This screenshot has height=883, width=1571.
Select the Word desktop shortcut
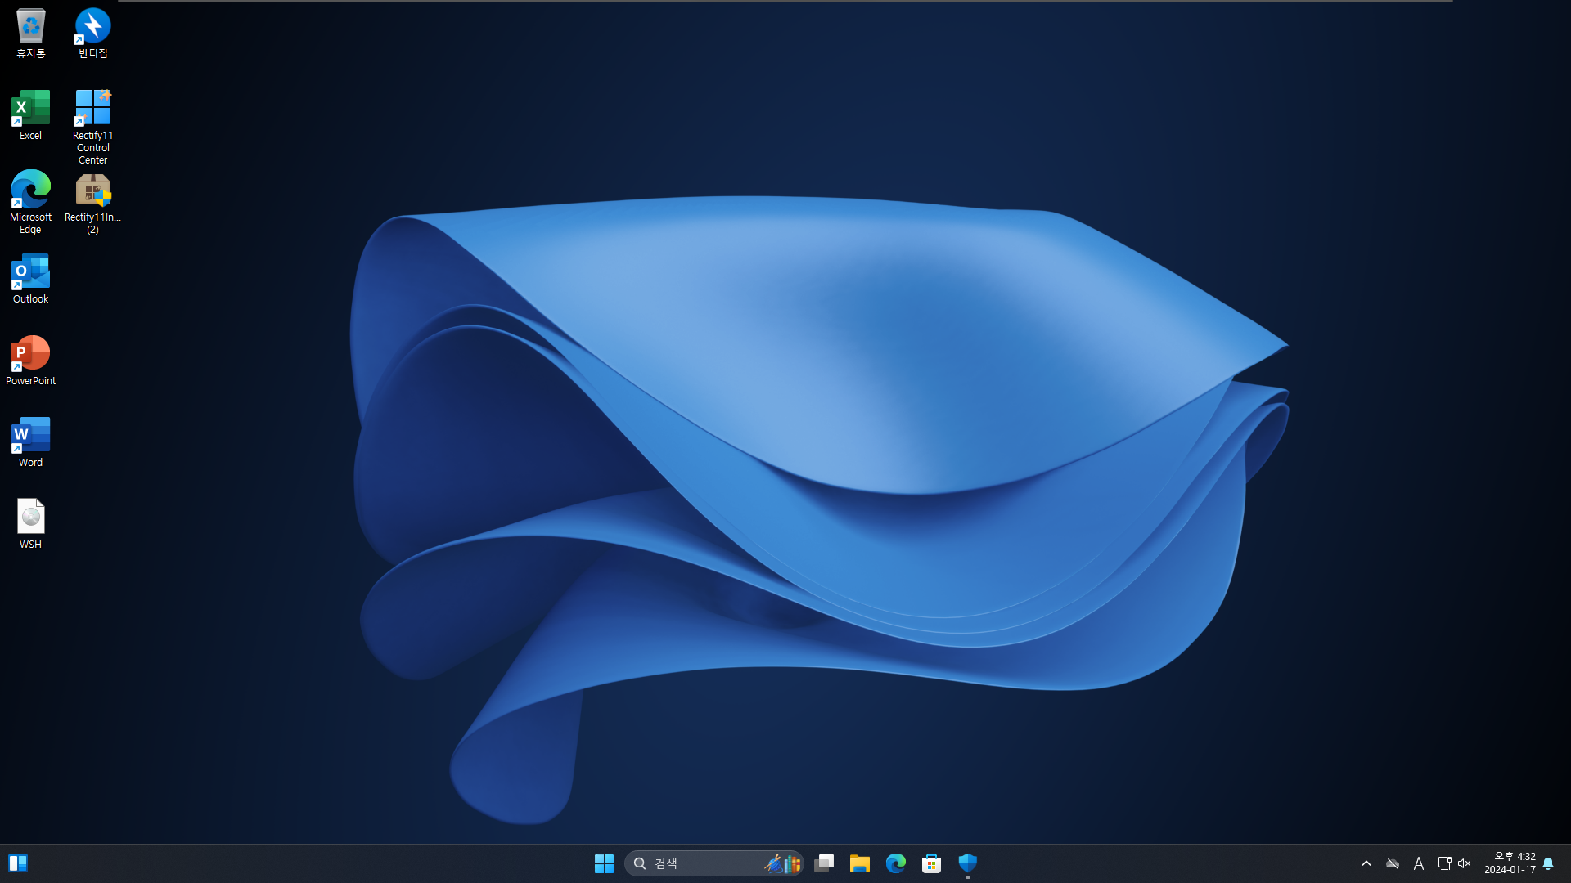click(31, 443)
